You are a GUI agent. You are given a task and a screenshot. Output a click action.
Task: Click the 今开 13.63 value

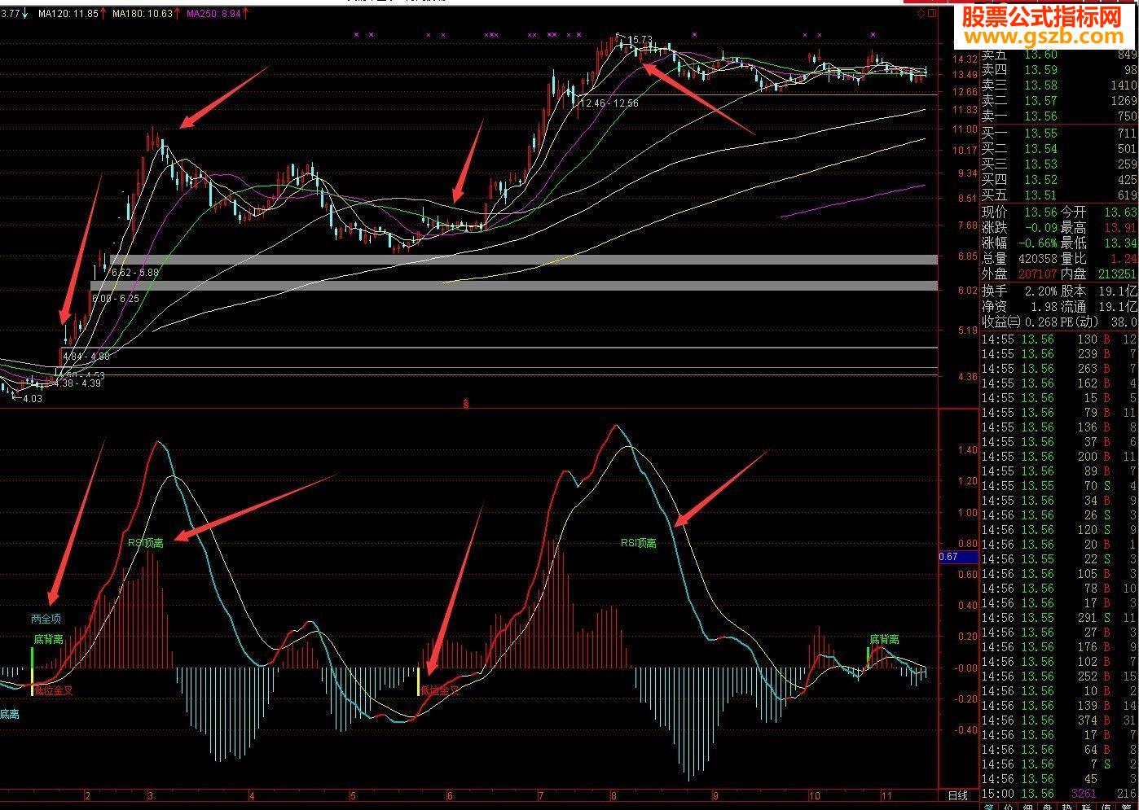point(1120,212)
